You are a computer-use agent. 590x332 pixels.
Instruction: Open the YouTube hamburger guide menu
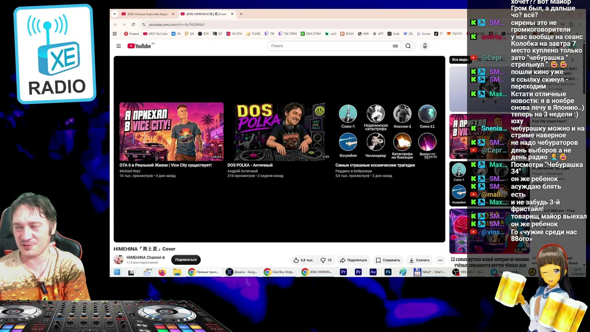pyautogui.click(x=118, y=46)
